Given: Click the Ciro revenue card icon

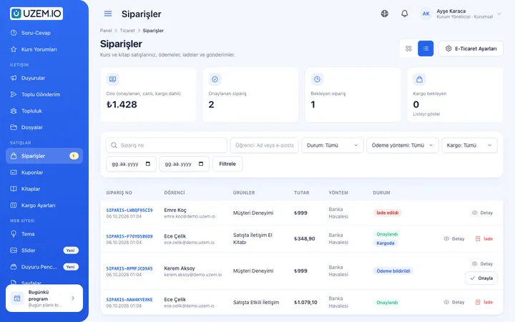Looking at the screenshot, I should (x=113, y=79).
